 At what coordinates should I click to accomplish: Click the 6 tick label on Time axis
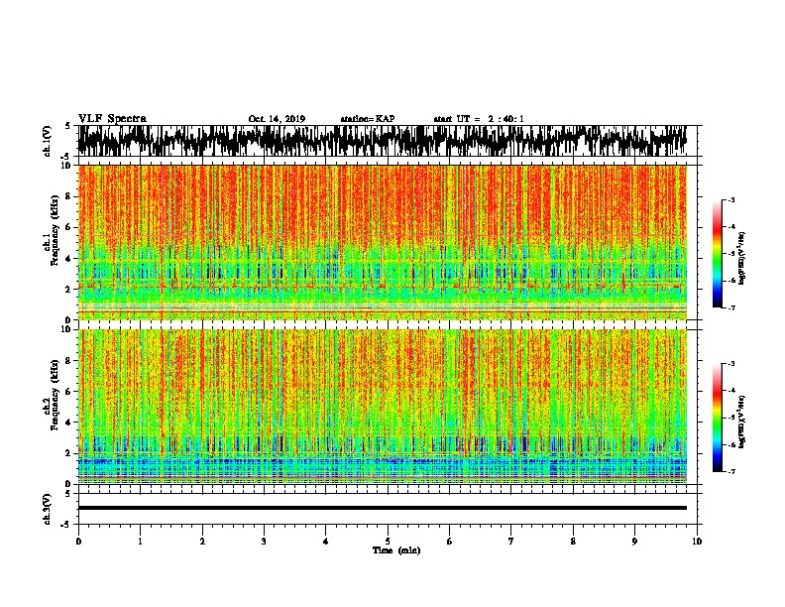450,542
